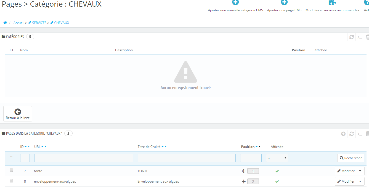
Task: Click move handle for enveloppement-aux-algues row
Action: (244, 181)
